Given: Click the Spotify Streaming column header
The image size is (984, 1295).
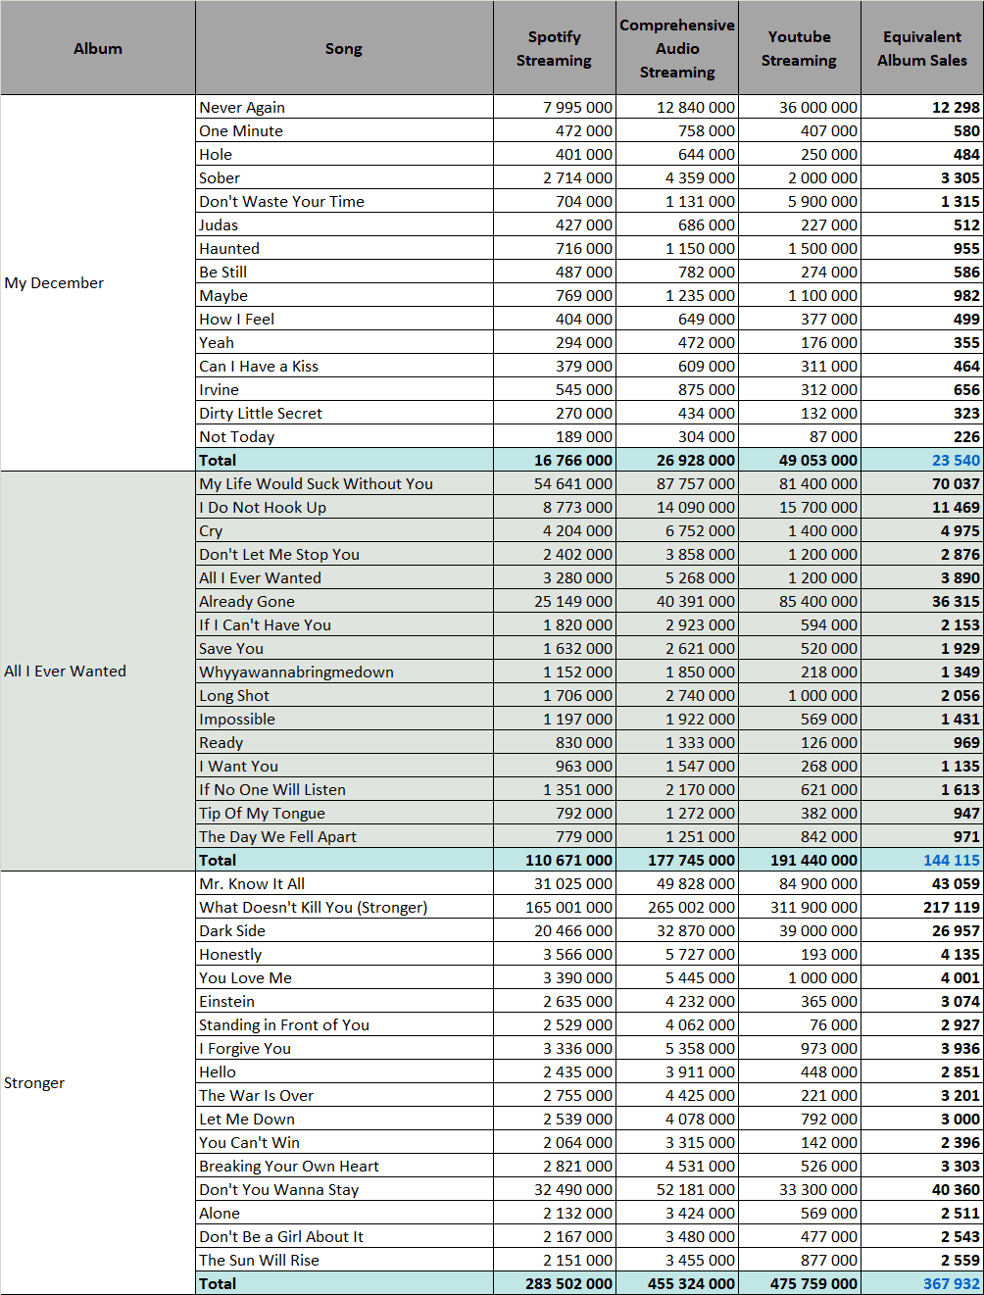Looking at the screenshot, I should point(555,48).
